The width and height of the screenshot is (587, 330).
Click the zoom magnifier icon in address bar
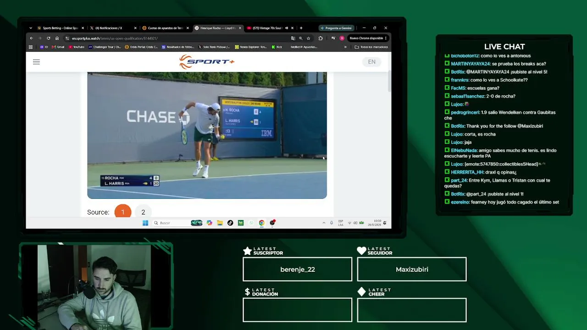click(x=301, y=38)
